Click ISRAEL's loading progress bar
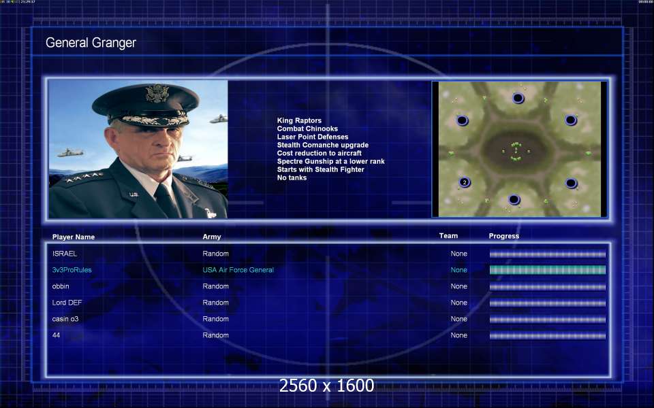 pyautogui.click(x=547, y=254)
